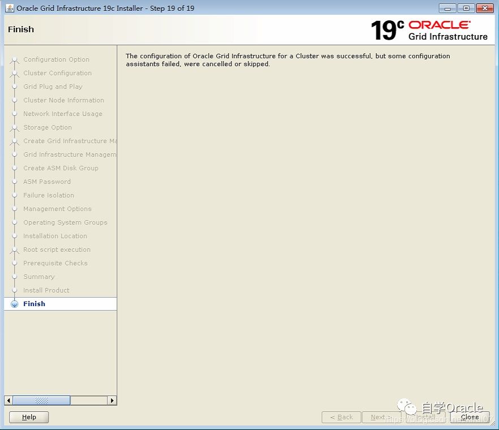
Task: Select Operating System Groups step
Action: 65,222
